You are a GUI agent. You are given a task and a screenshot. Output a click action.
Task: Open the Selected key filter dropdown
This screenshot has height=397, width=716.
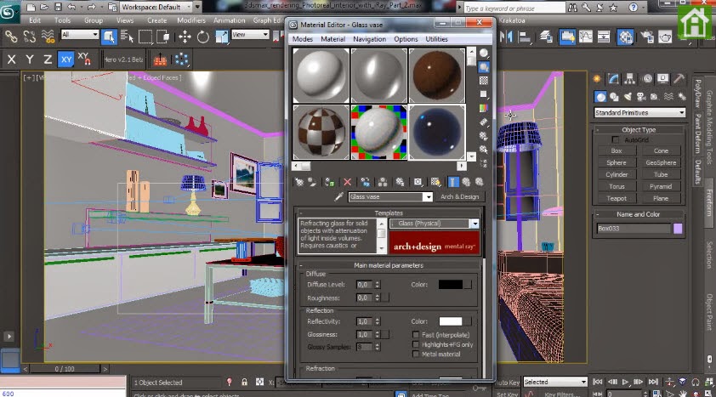tap(554, 382)
